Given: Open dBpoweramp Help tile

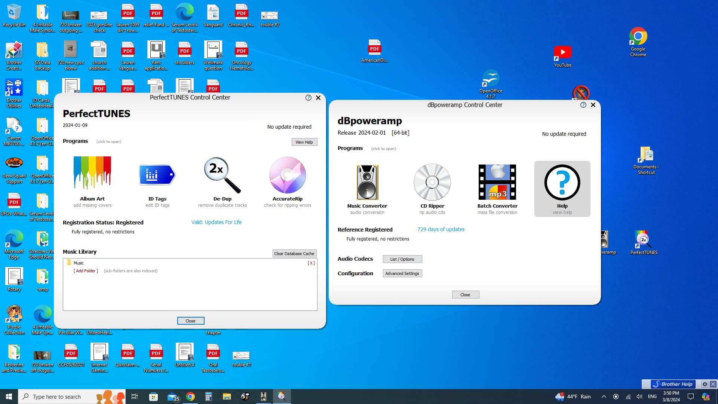Looking at the screenshot, I should pos(562,189).
